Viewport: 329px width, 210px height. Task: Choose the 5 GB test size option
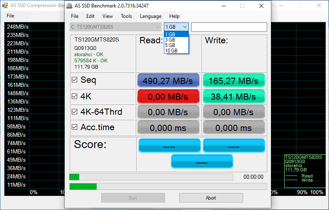(x=170, y=45)
